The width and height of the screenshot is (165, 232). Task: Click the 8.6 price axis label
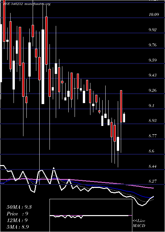(151, 151)
